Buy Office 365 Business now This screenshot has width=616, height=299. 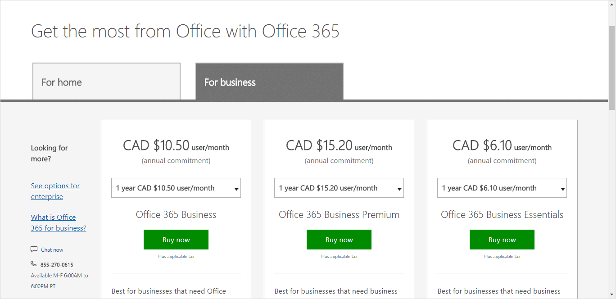(x=176, y=240)
